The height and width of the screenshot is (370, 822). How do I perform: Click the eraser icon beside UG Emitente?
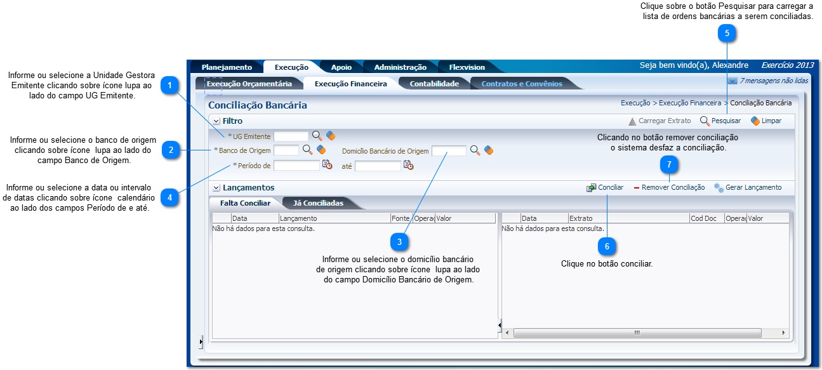(x=331, y=136)
